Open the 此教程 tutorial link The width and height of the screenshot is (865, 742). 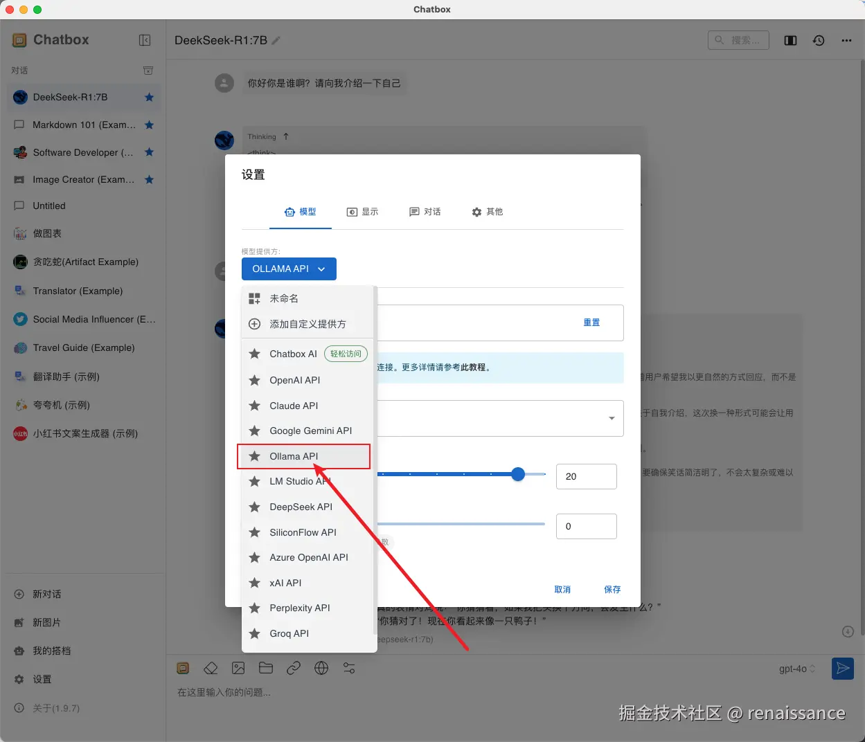point(473,368)
